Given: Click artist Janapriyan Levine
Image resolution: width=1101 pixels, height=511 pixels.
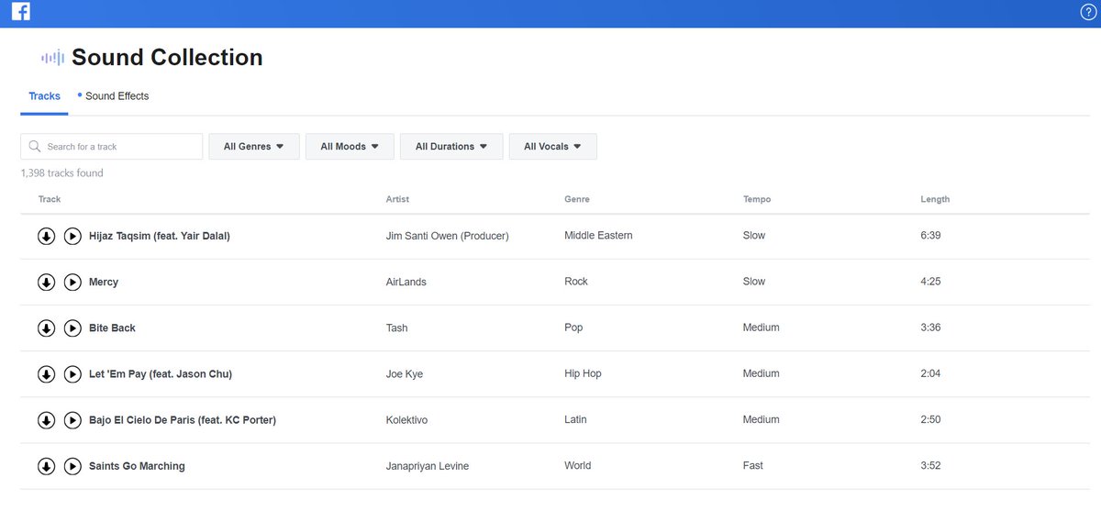Looking at the screenshot, I should 428,466.
